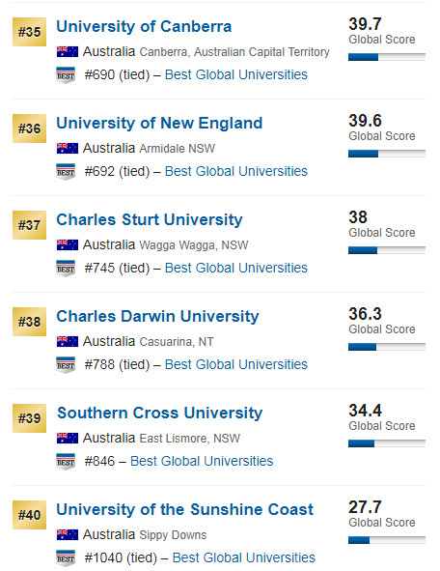Click the flag icon under Southern Cross University

coord(68,438)
